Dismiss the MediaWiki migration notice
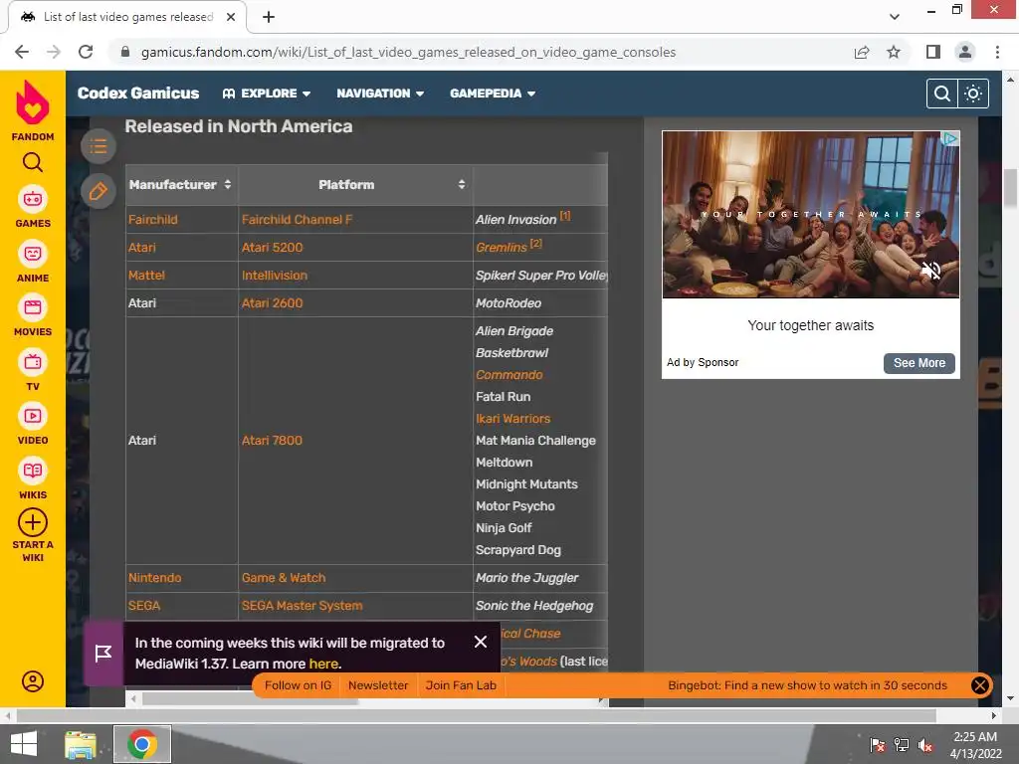1019x764 pixels. point(481,642)
